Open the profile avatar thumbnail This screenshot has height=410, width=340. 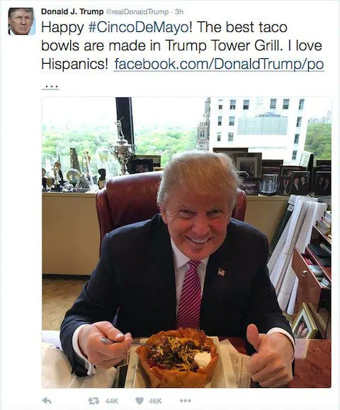pos(22,21)
